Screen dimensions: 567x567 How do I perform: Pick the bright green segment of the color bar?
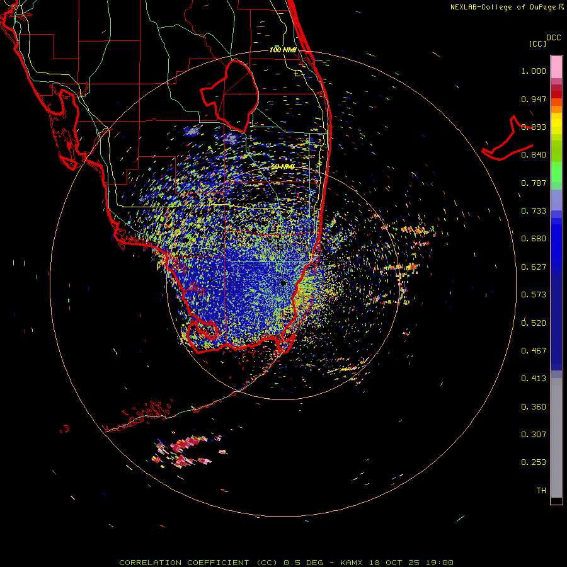556,172
